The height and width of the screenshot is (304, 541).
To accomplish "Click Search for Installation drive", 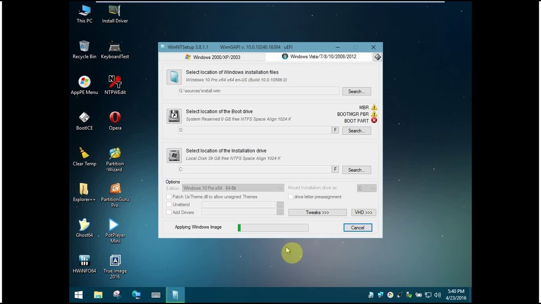I will [357, 170].
